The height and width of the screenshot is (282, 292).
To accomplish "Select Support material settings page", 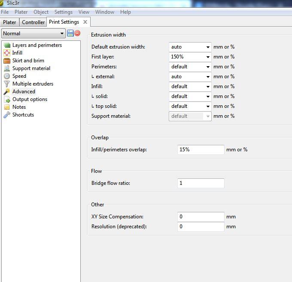I will point(31,68).
